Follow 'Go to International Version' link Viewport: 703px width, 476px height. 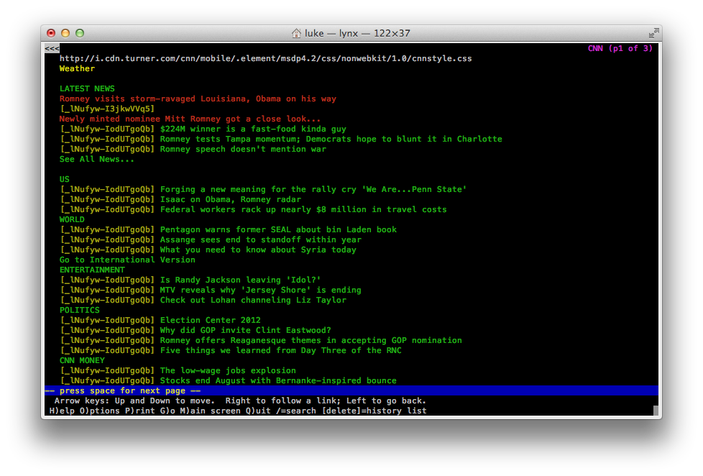[127, 260]
